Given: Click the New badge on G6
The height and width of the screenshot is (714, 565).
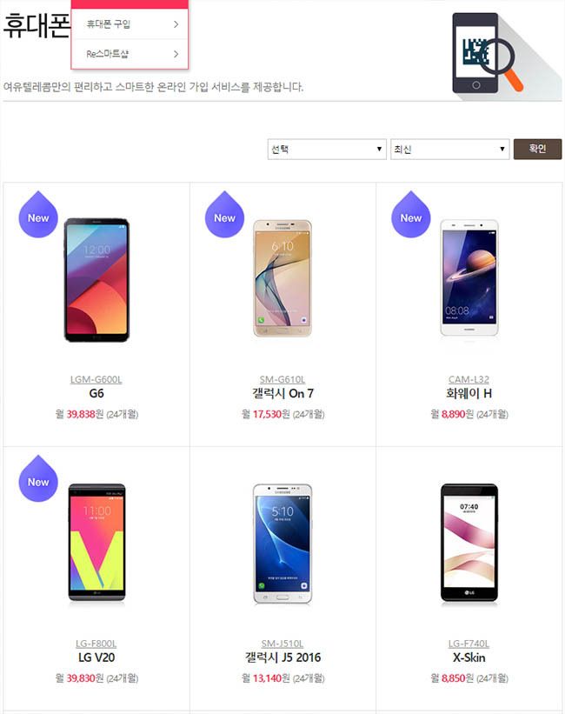Looking at the screenshot, I should 38,215.
